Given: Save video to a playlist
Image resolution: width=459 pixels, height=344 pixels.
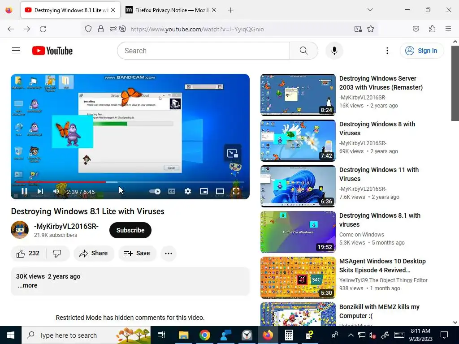Looking at the screenshot, I should point(137,254).
